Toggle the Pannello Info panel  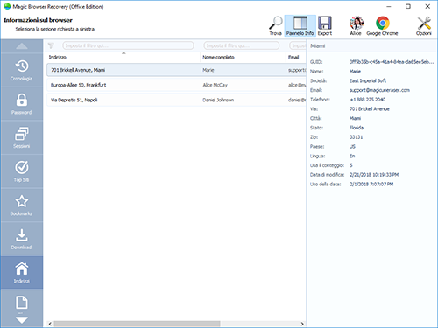[300, 26]
